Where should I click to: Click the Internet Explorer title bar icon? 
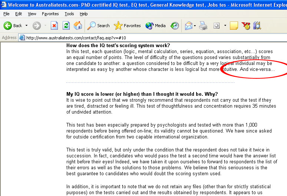[x=3, y=4]
